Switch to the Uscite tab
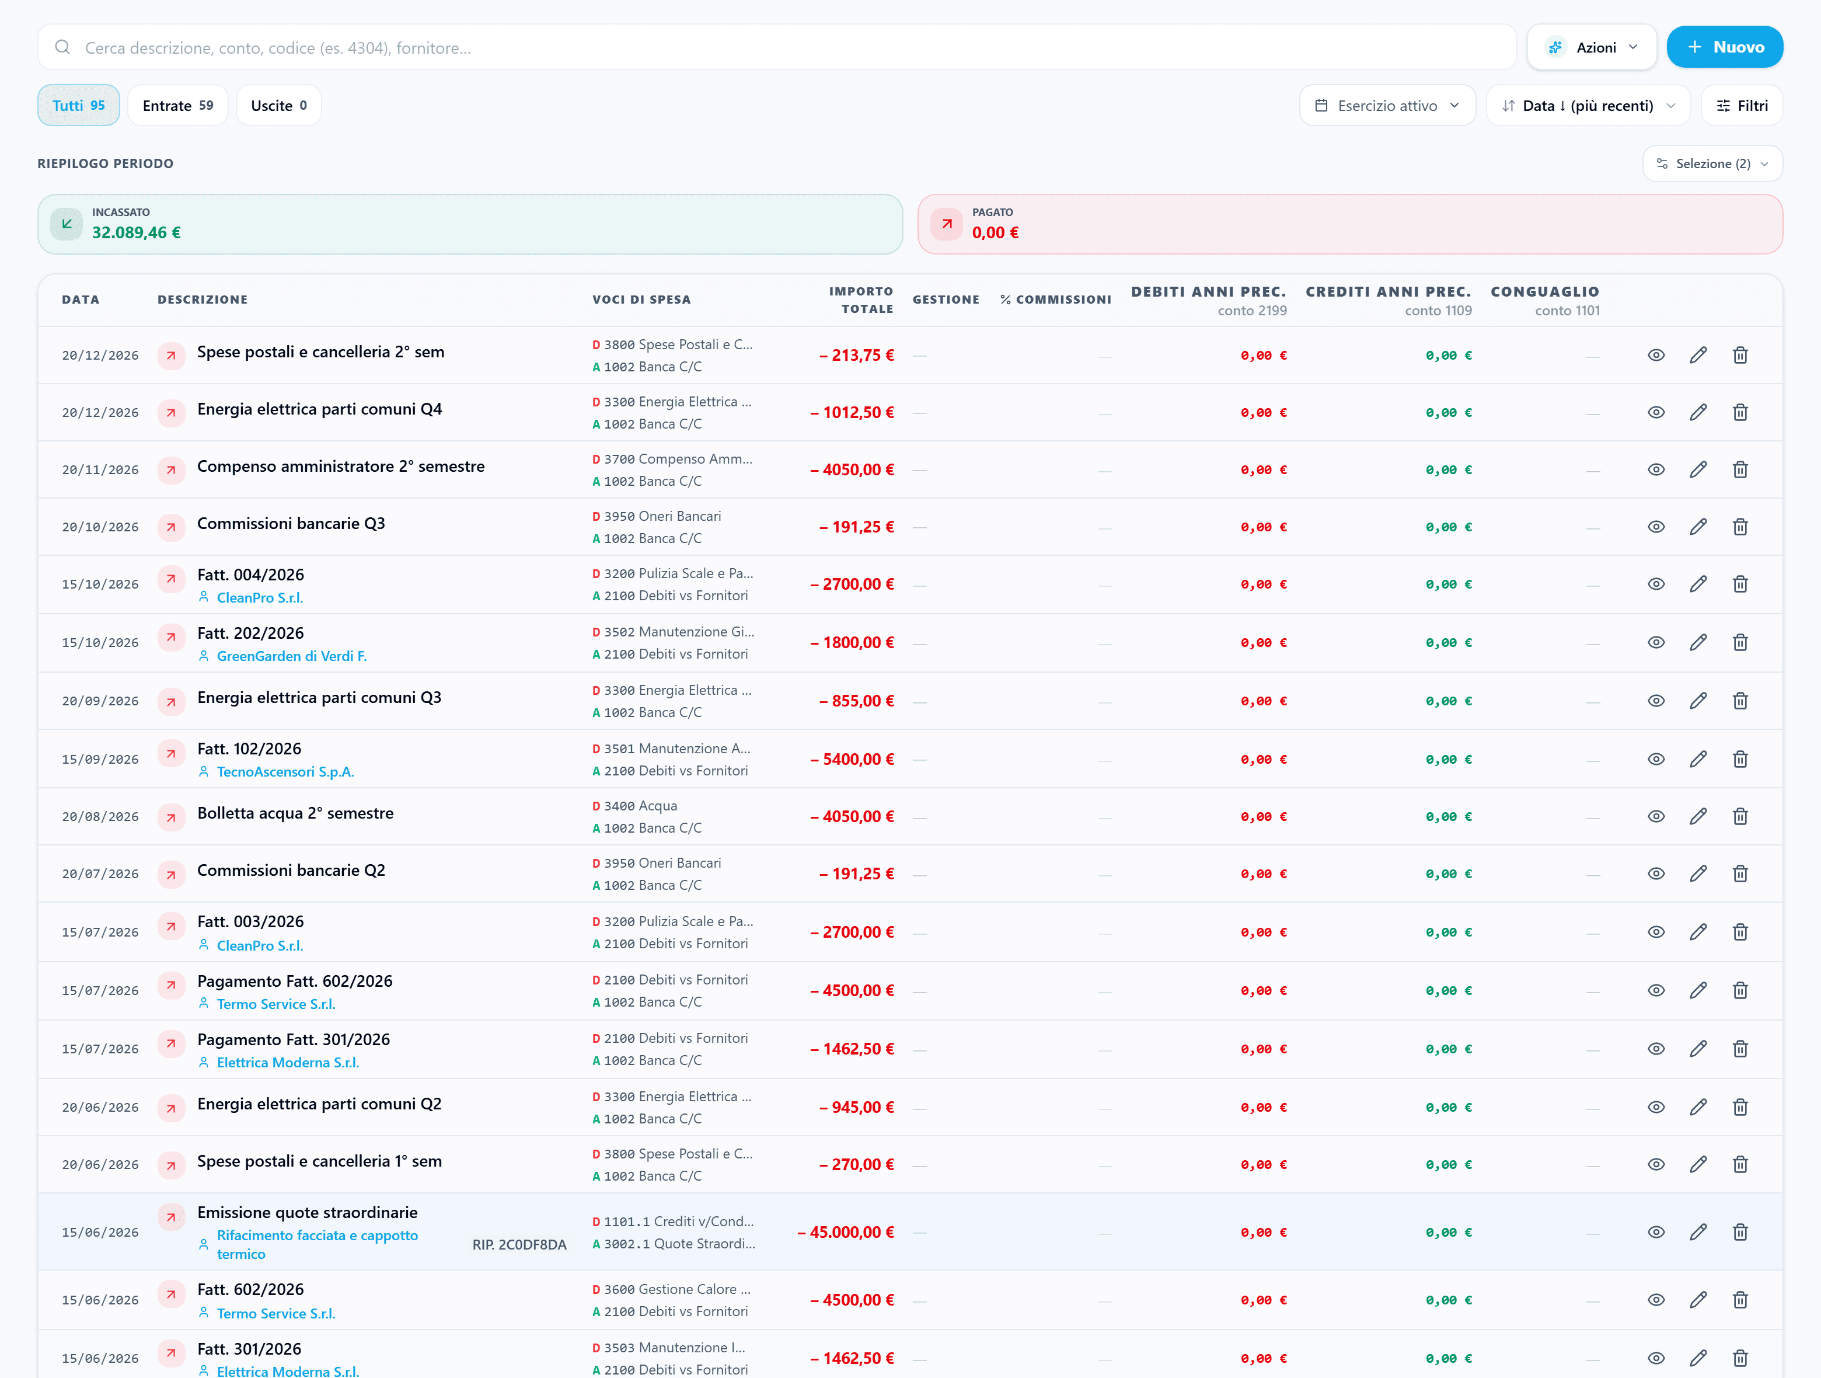 point(278,106)
